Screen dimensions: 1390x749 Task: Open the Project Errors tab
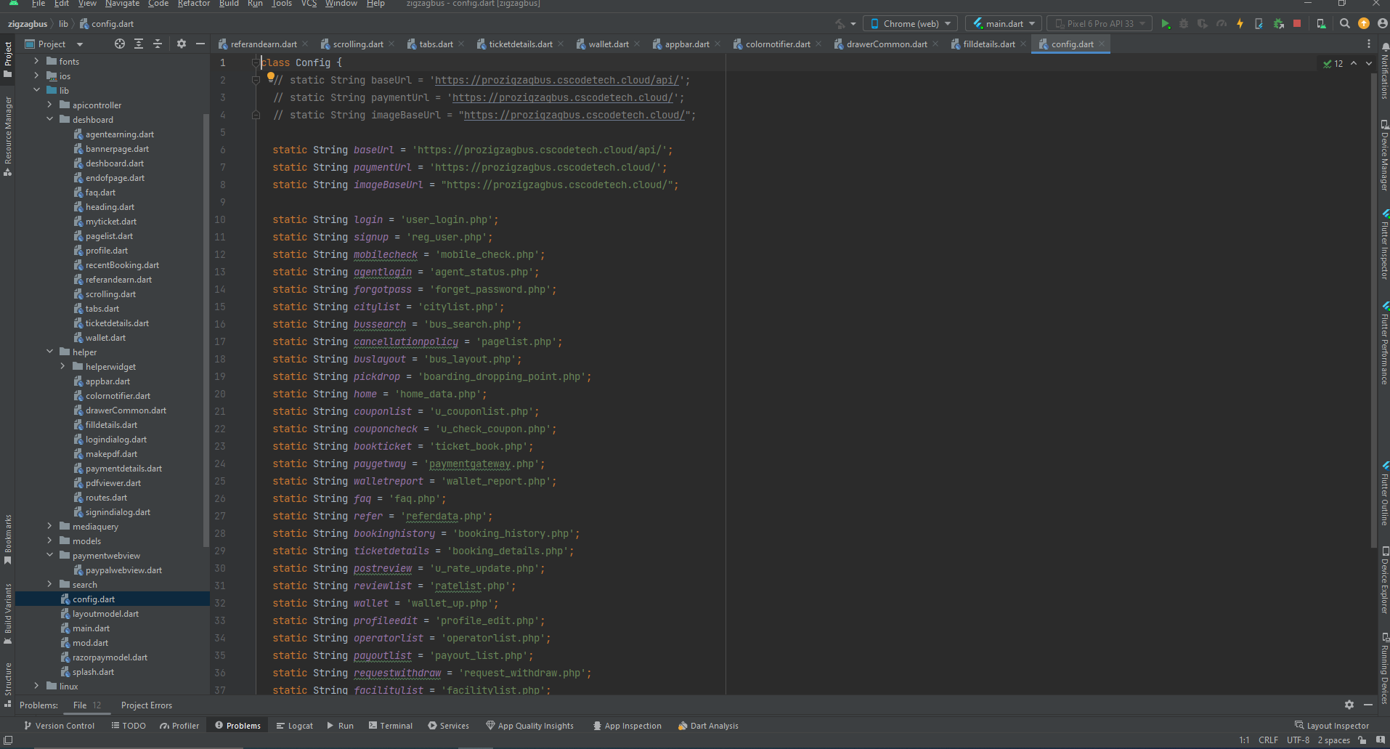pos(147,705)
